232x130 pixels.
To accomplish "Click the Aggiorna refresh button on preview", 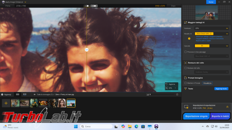I will (171, 84).
